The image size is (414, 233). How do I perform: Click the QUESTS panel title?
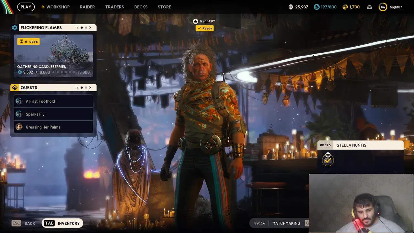[x=29, y=88]
